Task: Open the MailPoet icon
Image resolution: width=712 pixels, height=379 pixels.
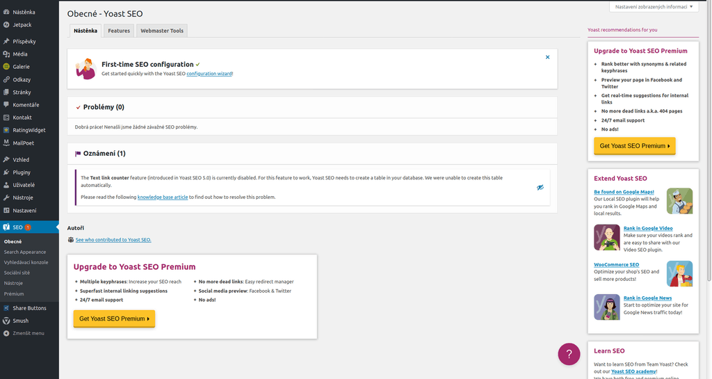Action: pos(6,143)
